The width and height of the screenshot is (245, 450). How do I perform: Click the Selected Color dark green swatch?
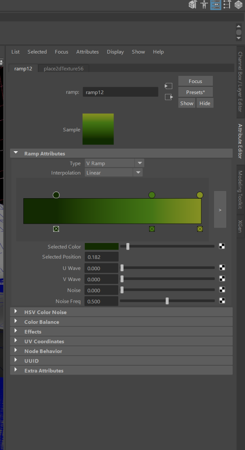pyautogui.click(x=102, y=247)
